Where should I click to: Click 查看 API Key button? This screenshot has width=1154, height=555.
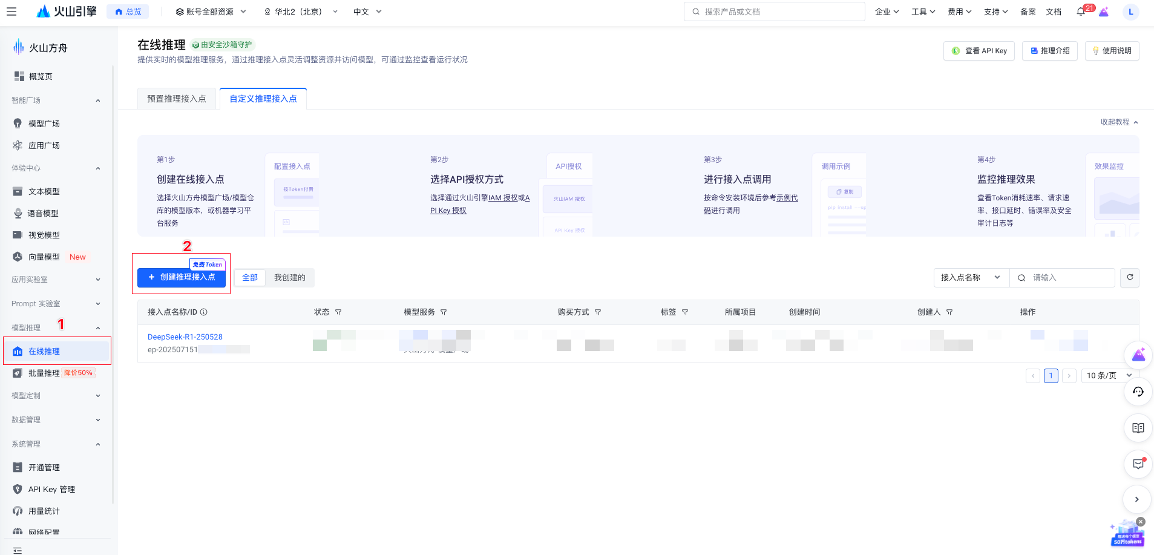[x=979, y=51]
